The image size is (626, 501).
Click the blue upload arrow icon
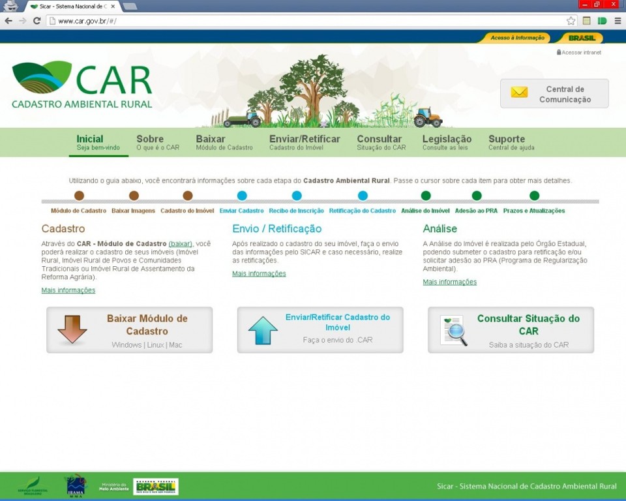click(x=263, y=330)
